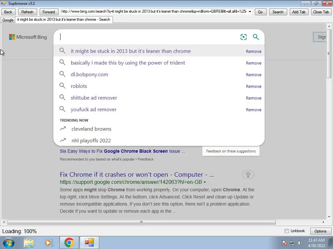Expand the URL address bar dropdown
The width and height of the screenshot is (333, 249).
[x=250, y=11]
